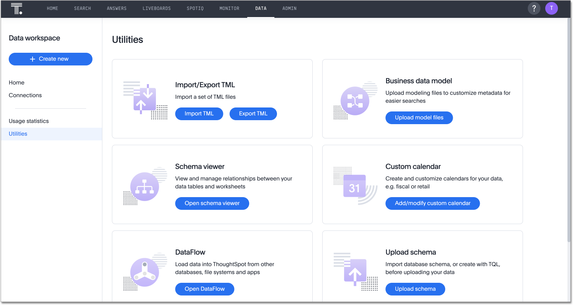
Task: Click Import TML
Action: [x=199, y=113]
